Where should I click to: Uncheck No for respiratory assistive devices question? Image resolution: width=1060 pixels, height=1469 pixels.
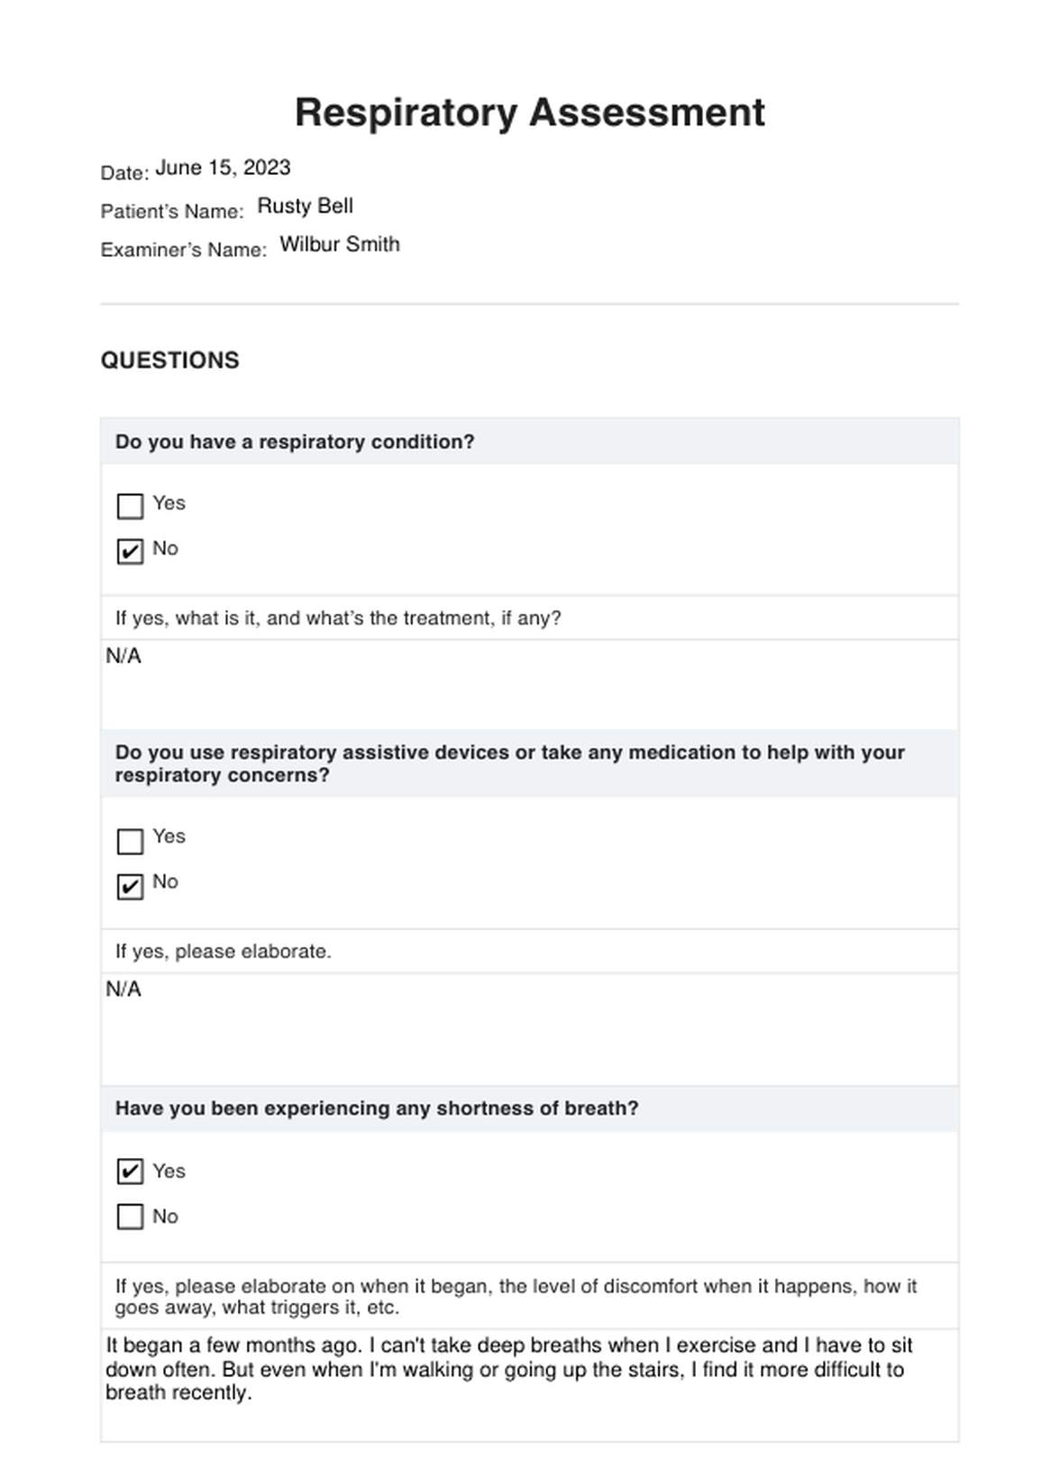pos(131,886)
